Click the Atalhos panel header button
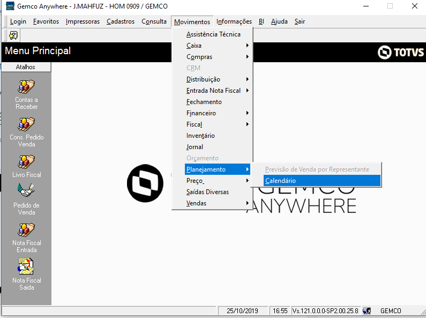The image size is (426, 318). (26, 67)
